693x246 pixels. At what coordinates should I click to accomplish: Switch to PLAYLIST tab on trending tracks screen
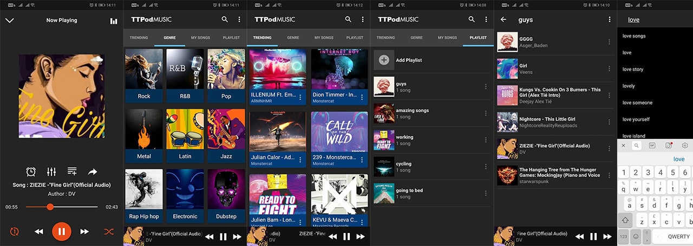(x=355, y=38)
